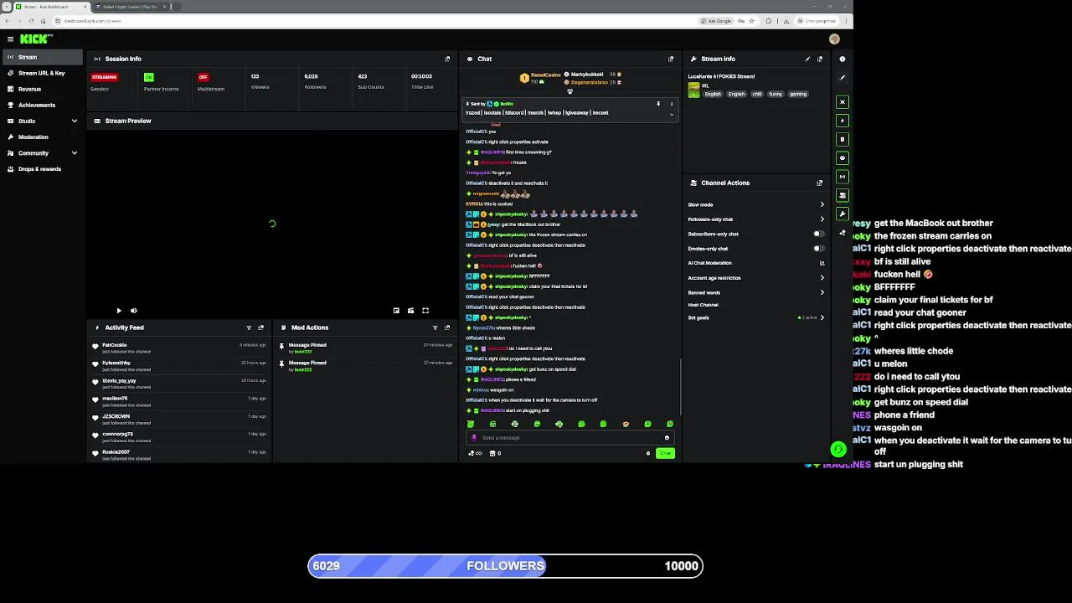Enable picture-in-picture for stream preview
1072x603 pixels.
pos(396,311)
